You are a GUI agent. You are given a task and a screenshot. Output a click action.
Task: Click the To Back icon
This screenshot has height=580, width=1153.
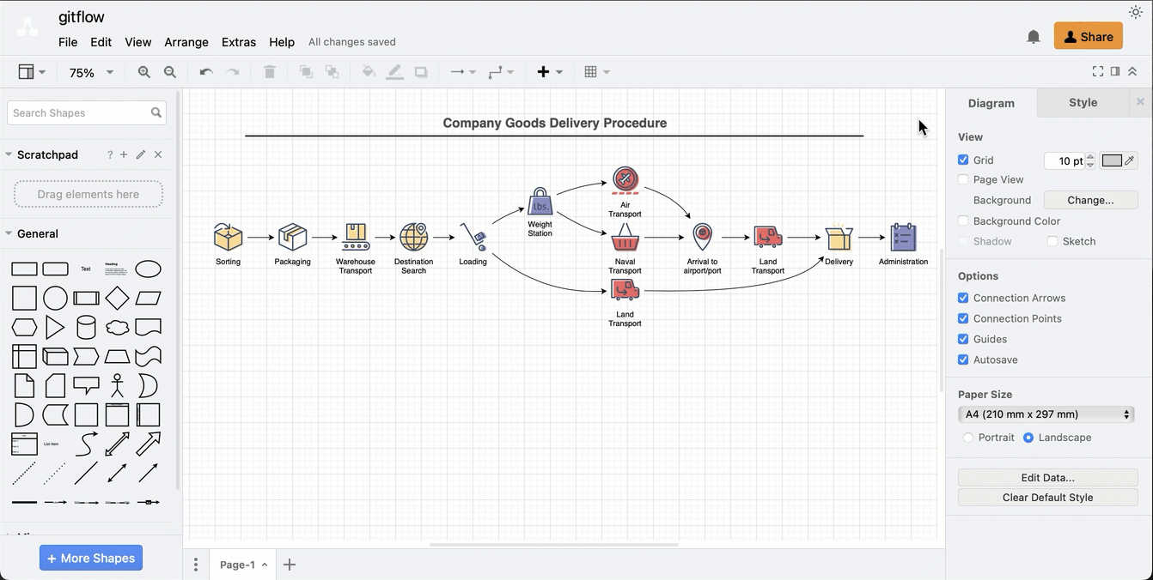point(332,72)
